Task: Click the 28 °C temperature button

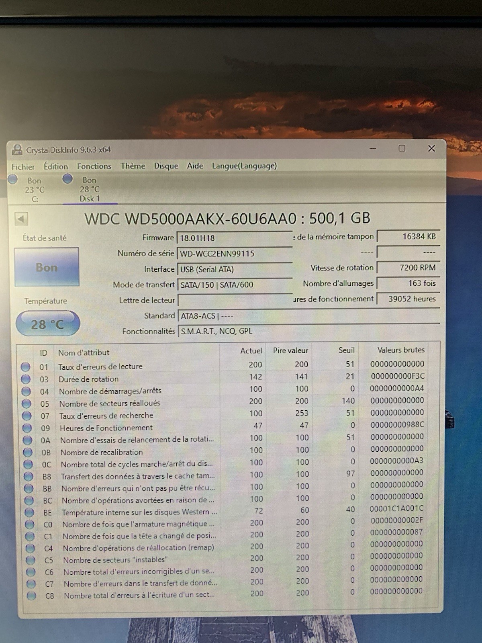Action: click(47, 324)
